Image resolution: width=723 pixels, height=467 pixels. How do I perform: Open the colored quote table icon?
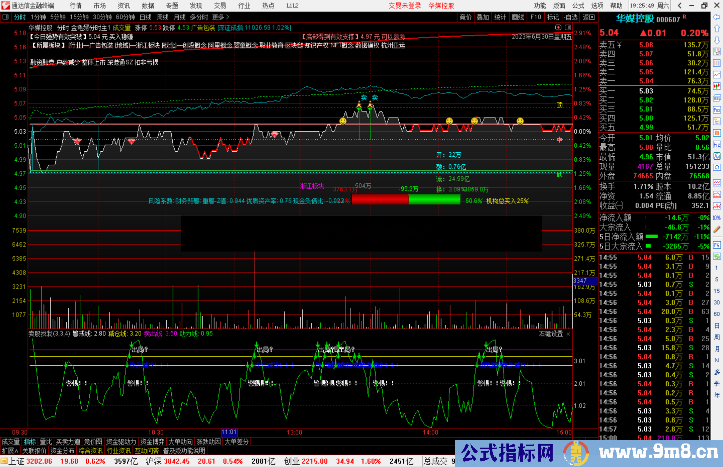pyautogui.click(x=717, y=63)
